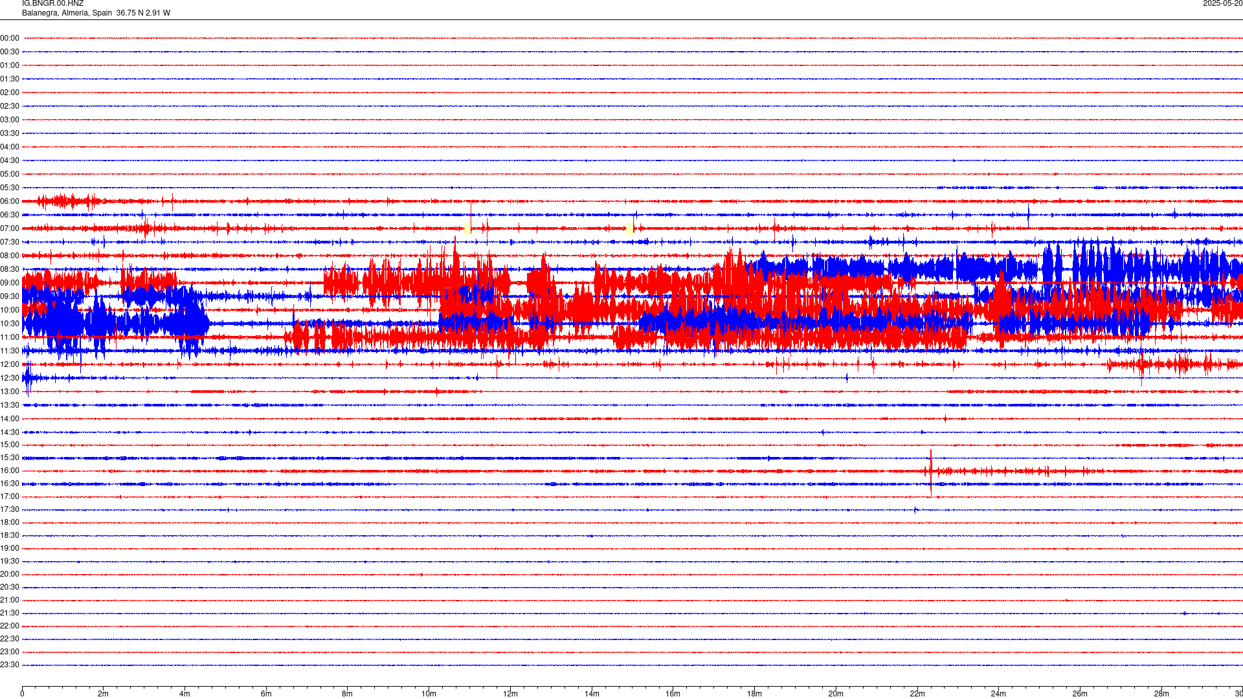Select the 15:00 row label
This screenshot has width=1243, height=699.
[x=10, y=445]
